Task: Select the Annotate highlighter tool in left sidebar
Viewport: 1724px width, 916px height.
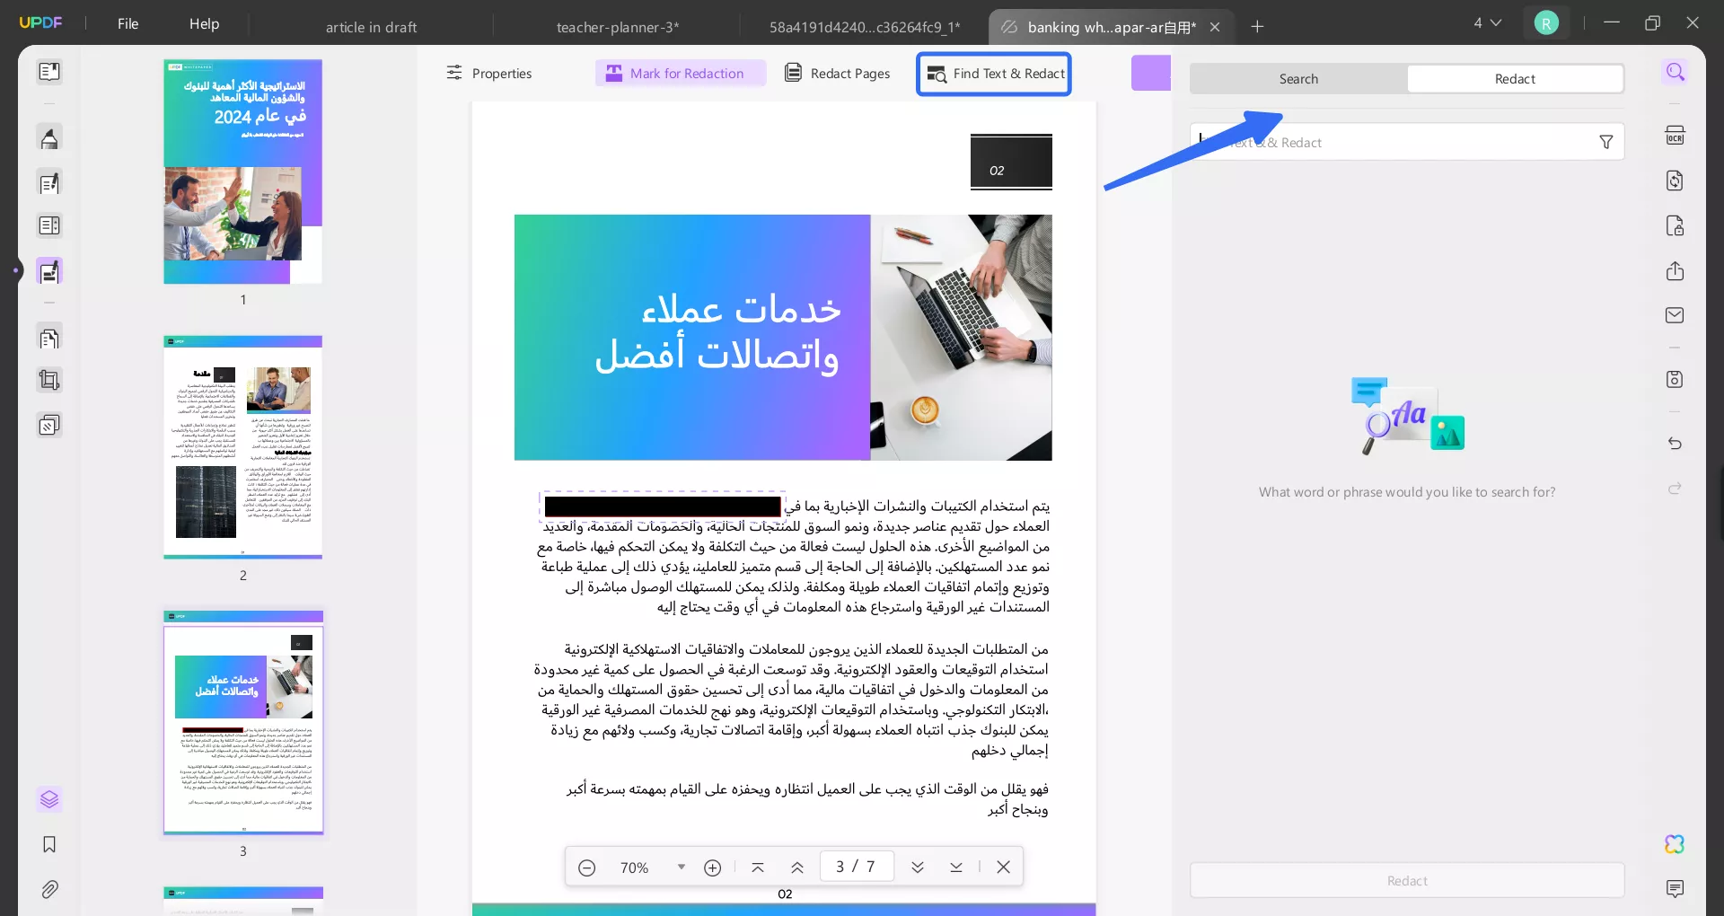Action: [x=50, y=137]
